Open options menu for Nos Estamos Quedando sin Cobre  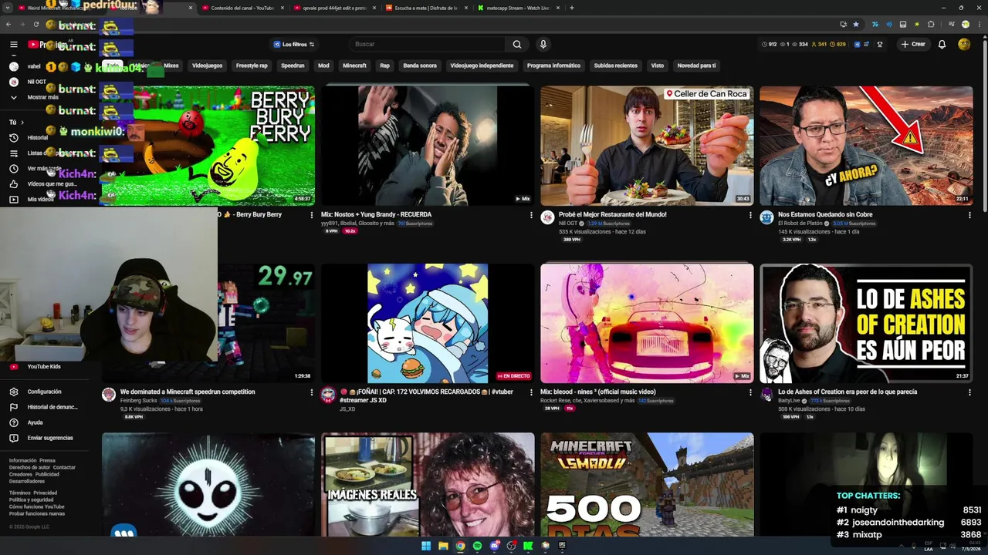click(x=969, y=215)
